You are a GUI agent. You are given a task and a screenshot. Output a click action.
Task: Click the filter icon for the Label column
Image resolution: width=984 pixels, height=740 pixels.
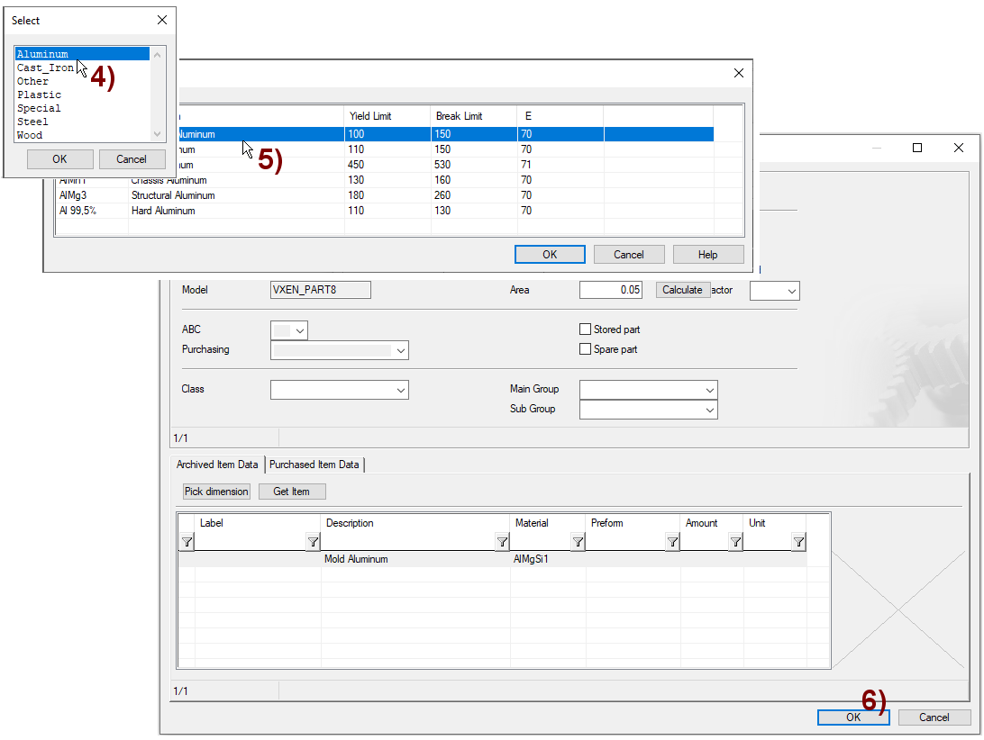point(313,542)
